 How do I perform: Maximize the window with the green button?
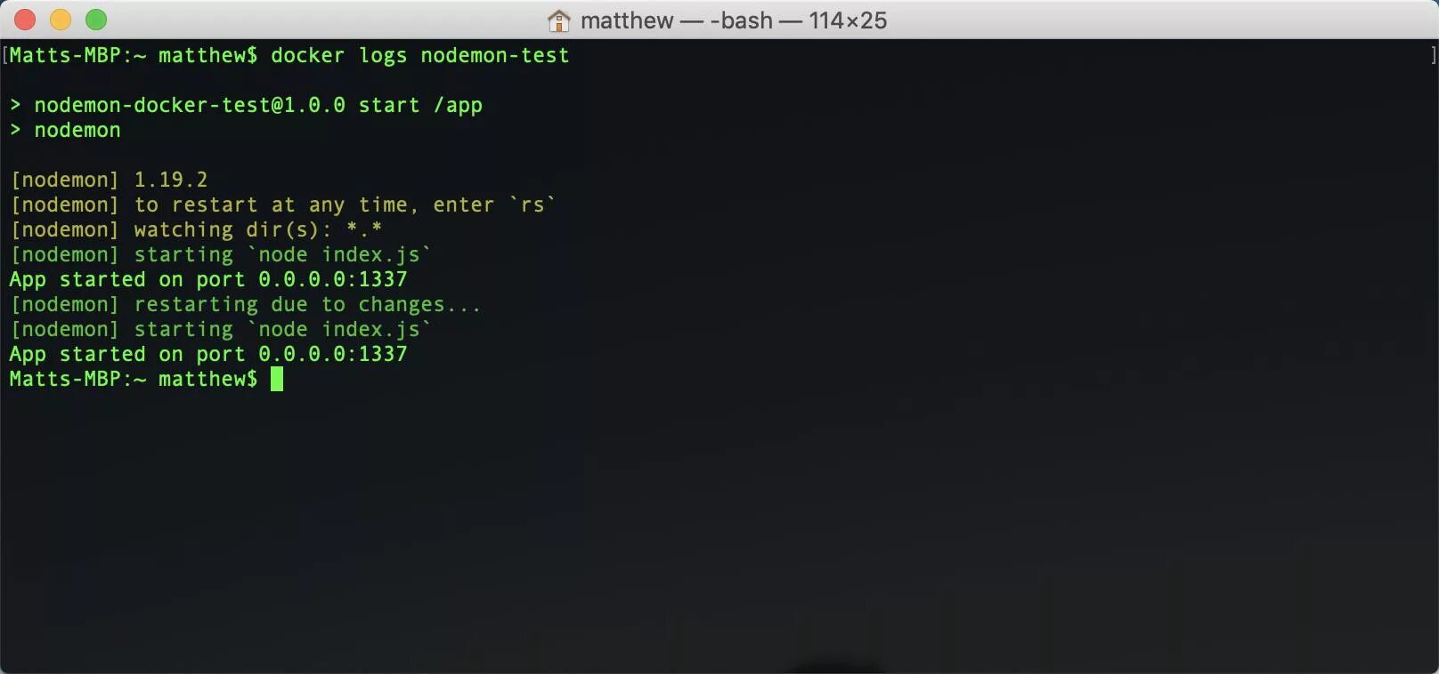point(96,20)
